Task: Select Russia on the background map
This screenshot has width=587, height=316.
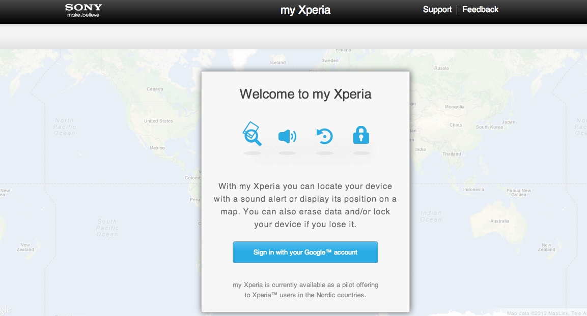Action: (x=441, y=68)
